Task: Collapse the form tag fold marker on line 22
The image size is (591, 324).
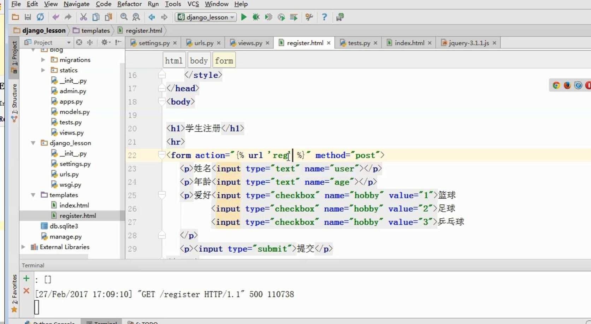Action: (162, 155)
